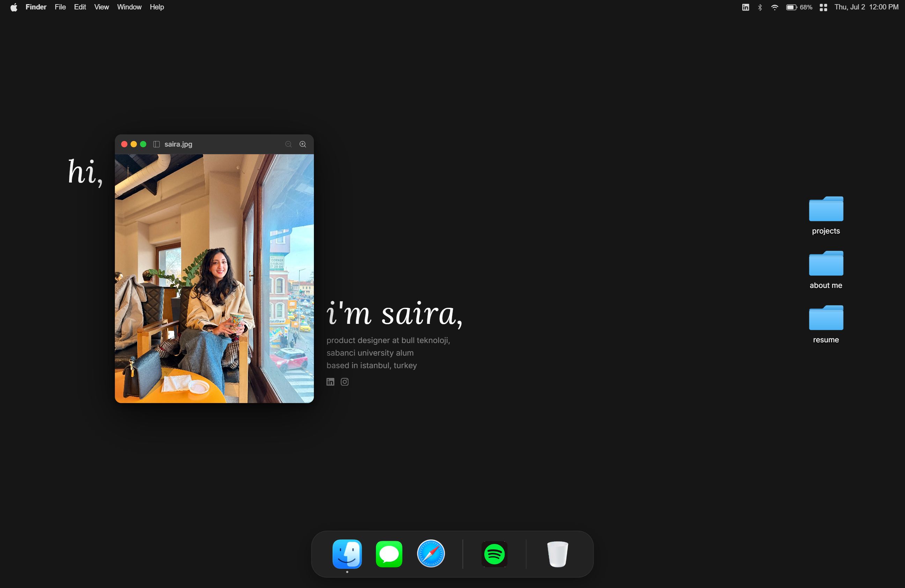Open the Help menu
Image resolution: width=905 pixels, height=588 pixels.
click(x=157, y=7)
